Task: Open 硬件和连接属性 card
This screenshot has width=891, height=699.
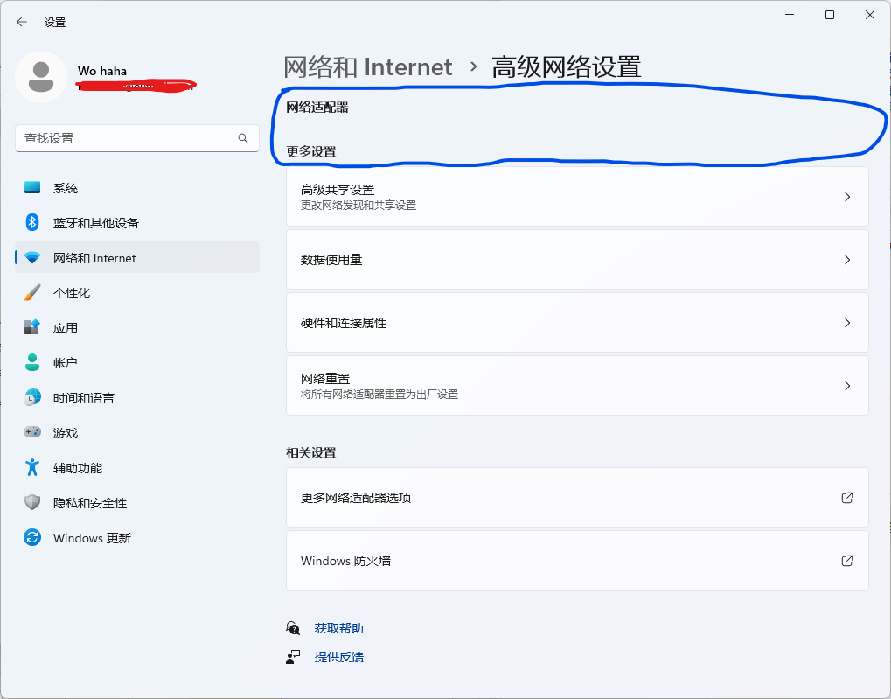Action: click(577, 323)
